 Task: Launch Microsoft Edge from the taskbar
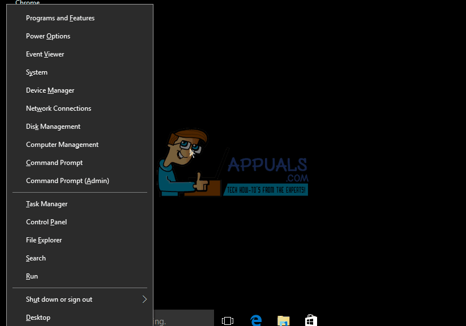click(x=256, y=320)
